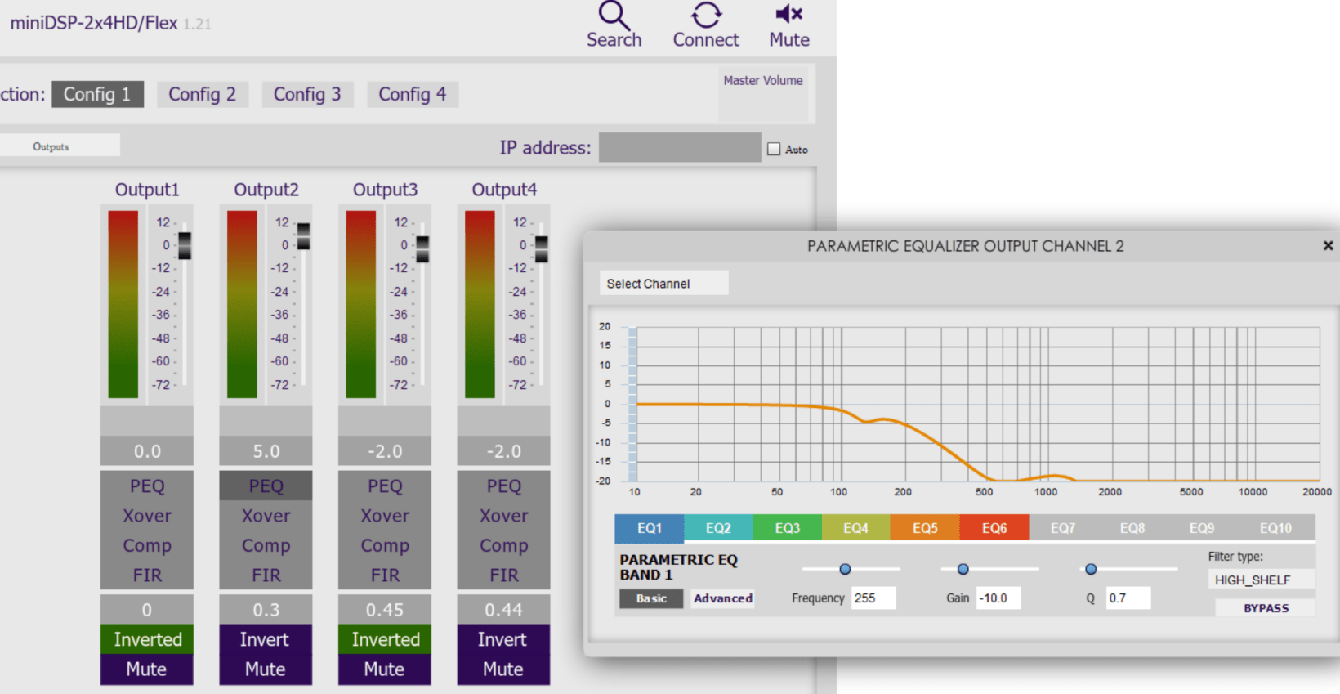Open the Select Channel dropdown
The image size is (1340, 694).
pyautogui.click(x=663, y=283)
